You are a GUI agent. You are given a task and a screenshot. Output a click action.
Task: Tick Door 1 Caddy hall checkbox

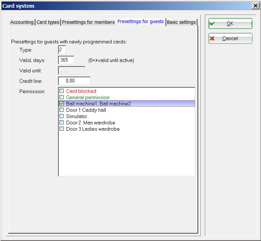tap(62, 110)
